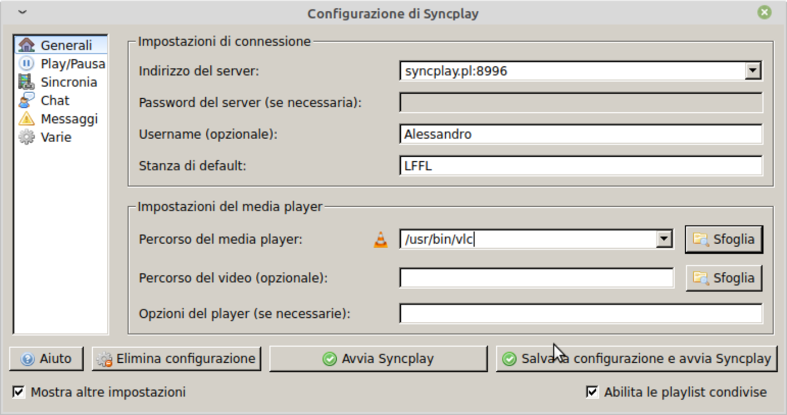Click the Sincronia film icon

pos(26,82)
